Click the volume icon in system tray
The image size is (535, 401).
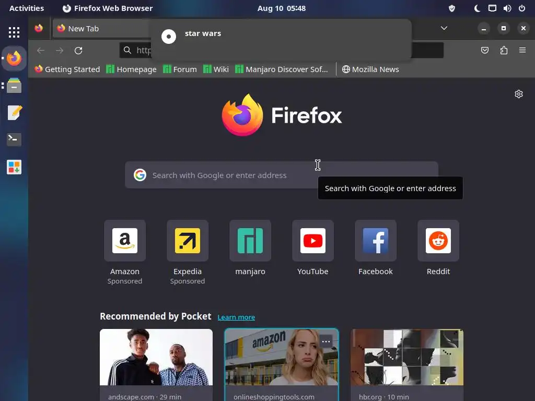coord(507,8)
